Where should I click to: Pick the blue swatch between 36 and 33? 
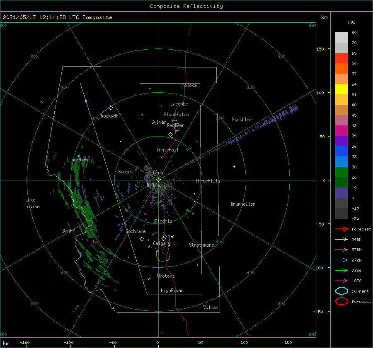pos(342,151)
